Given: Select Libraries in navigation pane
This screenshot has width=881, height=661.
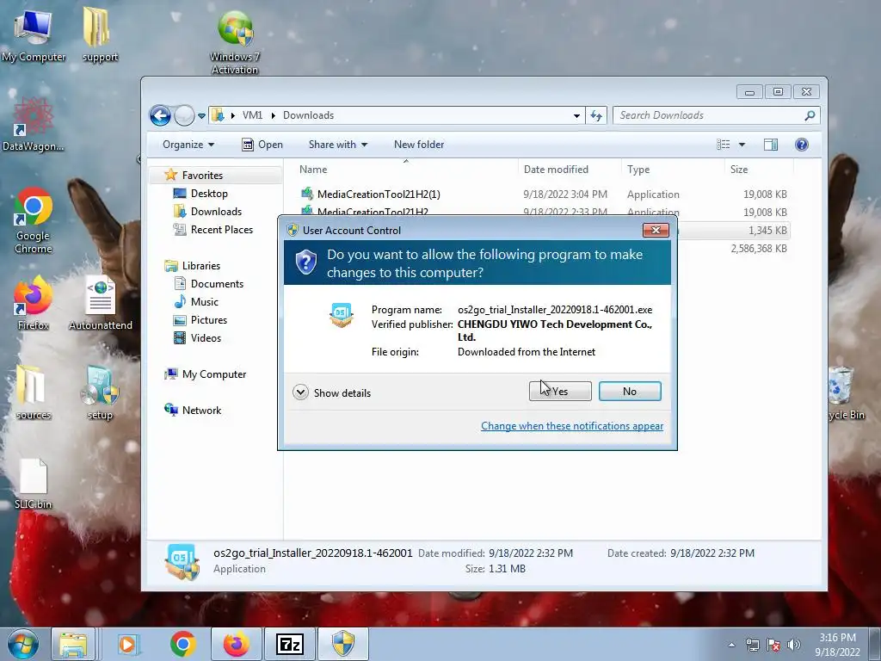Looking at the screenshot, I should [x=201, y=266].
